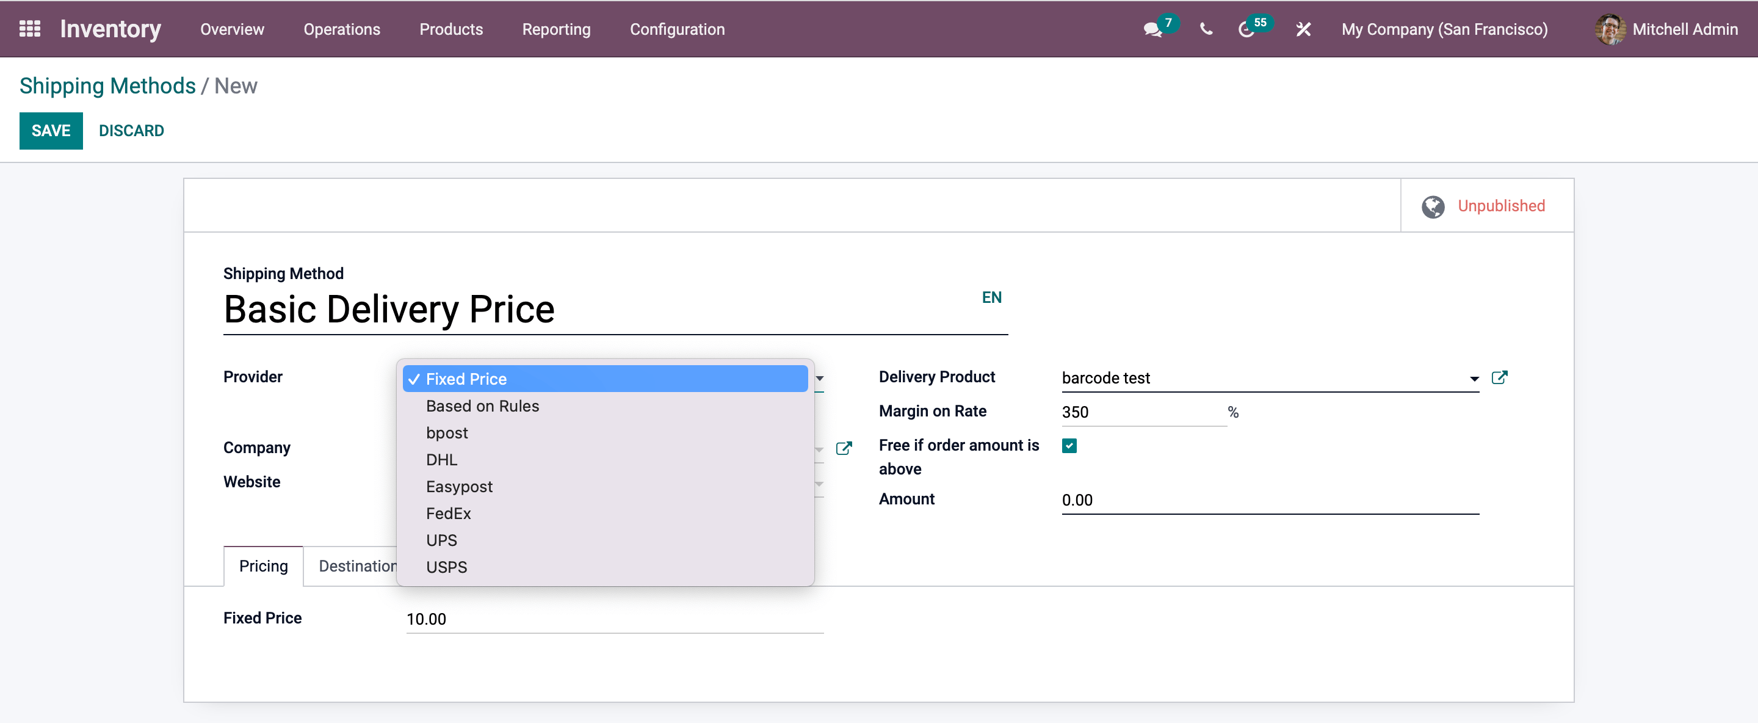Viewport: 1758px width, 723px height.
Task: Click the Mitchell Admin avatar
Action: [1610, 29]
